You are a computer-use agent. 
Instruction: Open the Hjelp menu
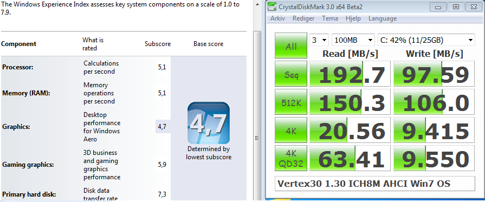coord(353,18)
